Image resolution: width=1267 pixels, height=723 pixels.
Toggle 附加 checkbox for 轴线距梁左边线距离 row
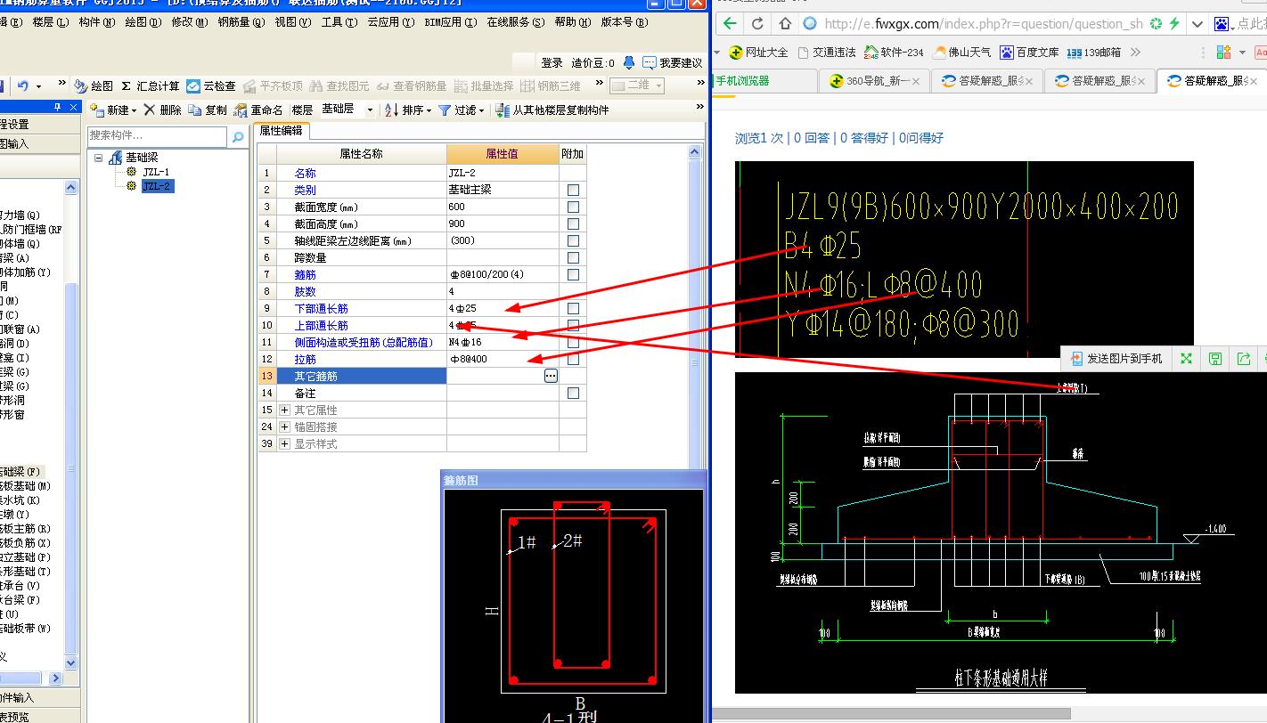click(x=573, y=240)
